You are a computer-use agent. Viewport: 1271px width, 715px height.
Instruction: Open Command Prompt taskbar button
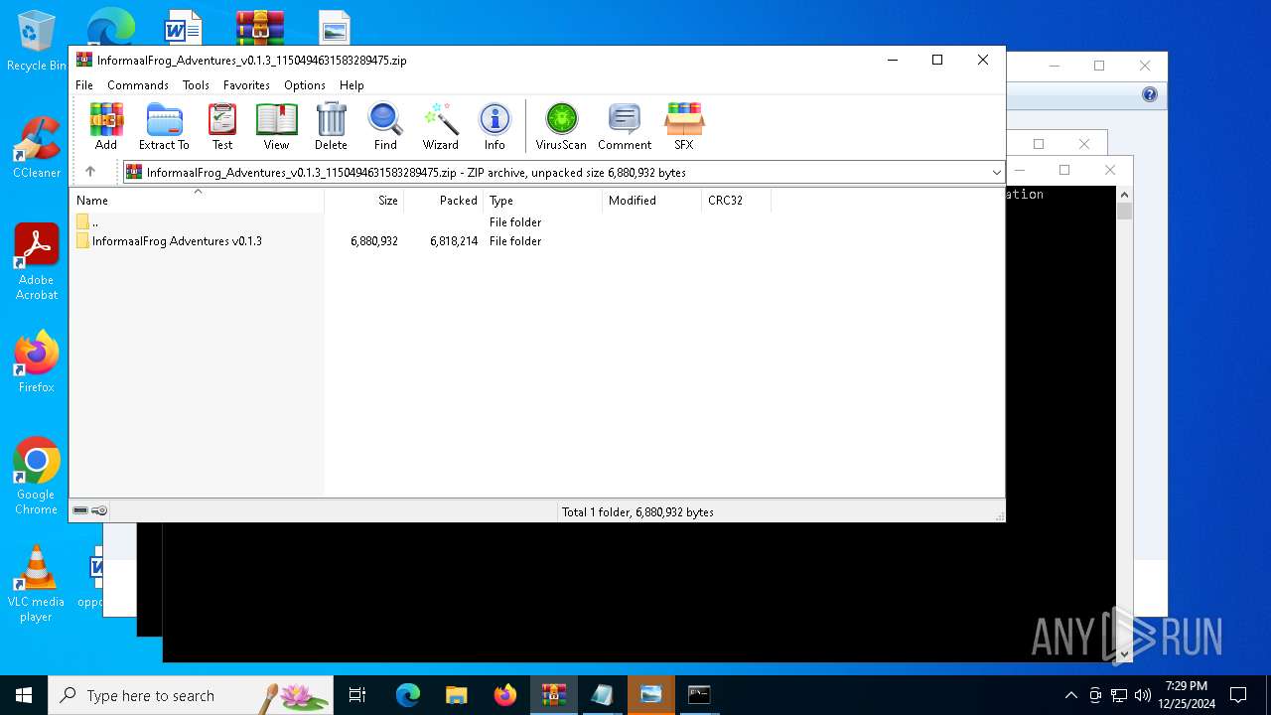tap(699, 695)
